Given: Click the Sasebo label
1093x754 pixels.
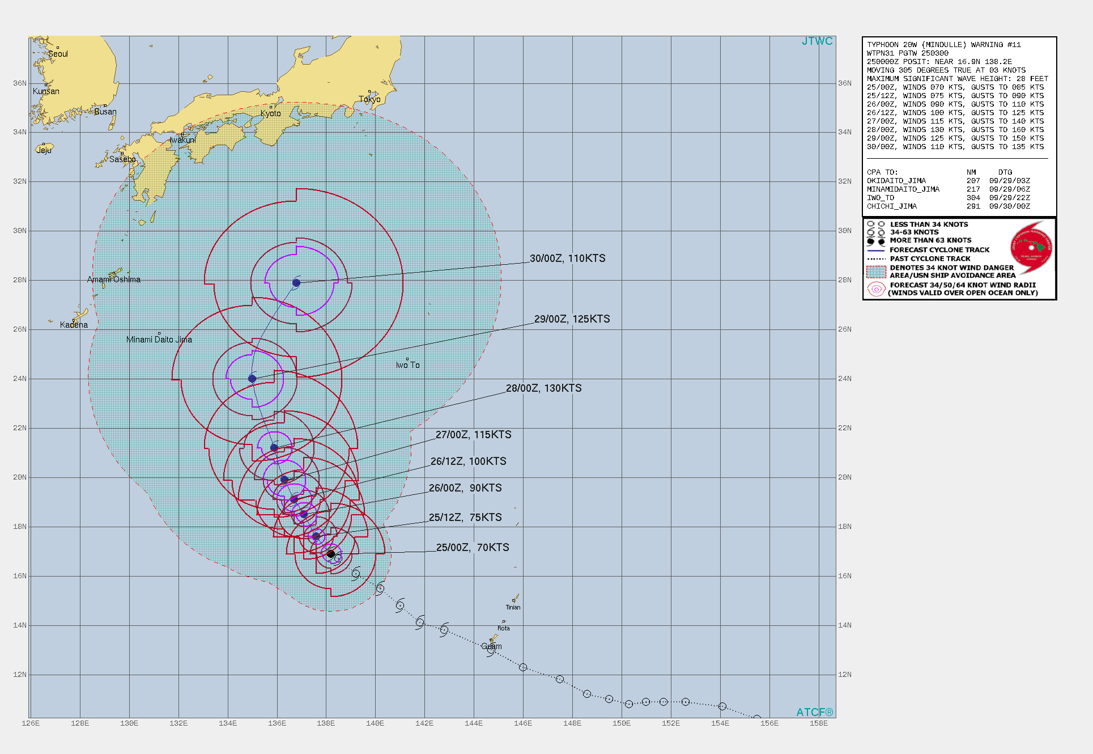Looking at the screenshot, I should pyautogui.click(x=123, y=159).
